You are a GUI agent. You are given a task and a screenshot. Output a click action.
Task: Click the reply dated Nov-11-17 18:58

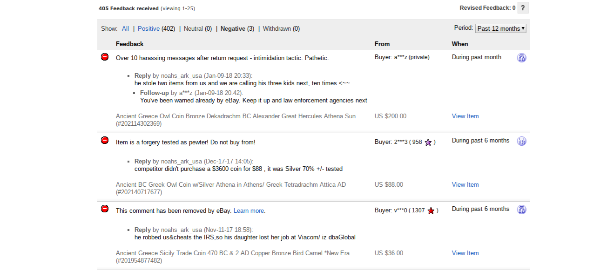(194, 230)
